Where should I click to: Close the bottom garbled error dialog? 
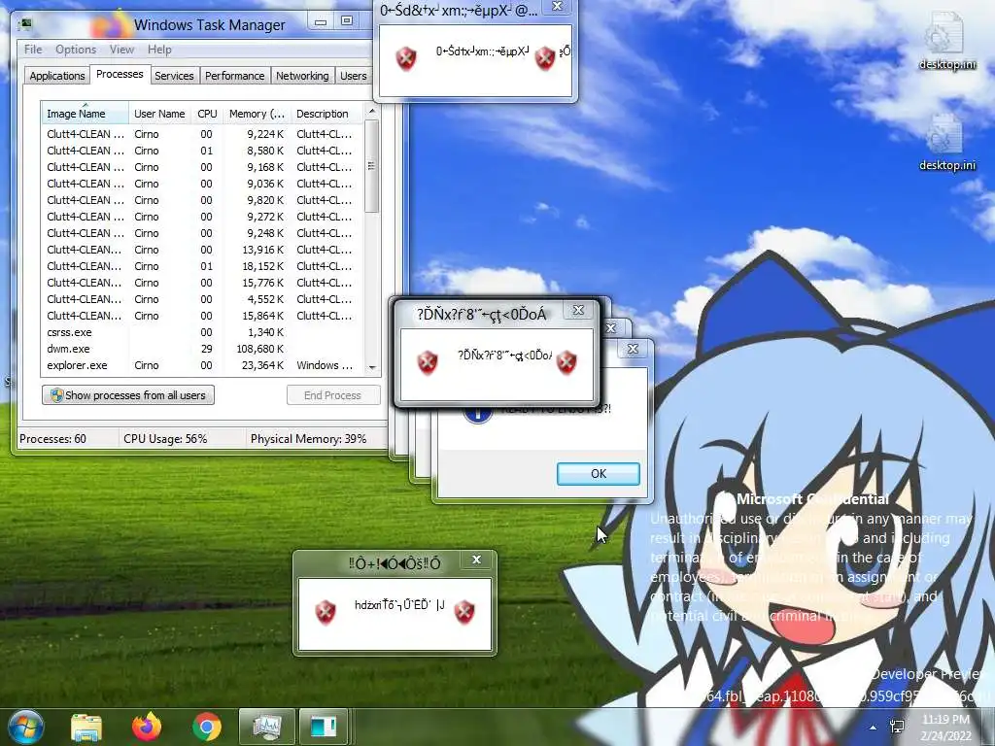coord(476,559)
